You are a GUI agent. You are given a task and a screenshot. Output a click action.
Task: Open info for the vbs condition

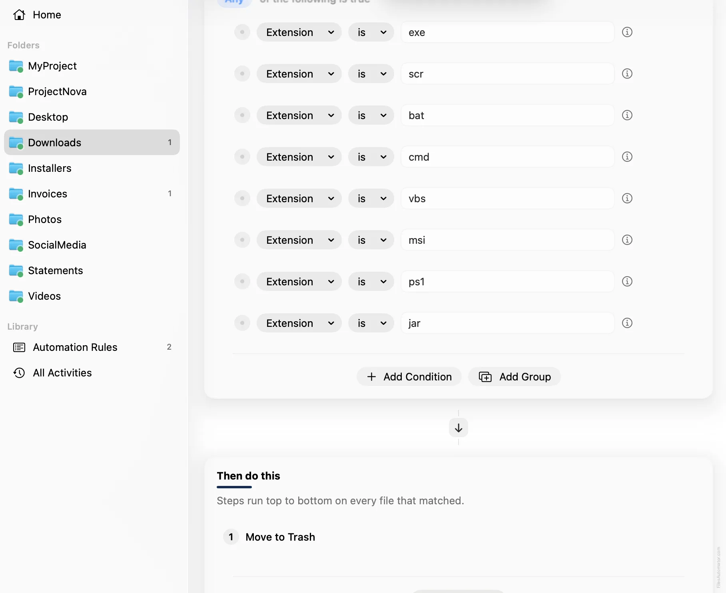[x=627, y=198]
